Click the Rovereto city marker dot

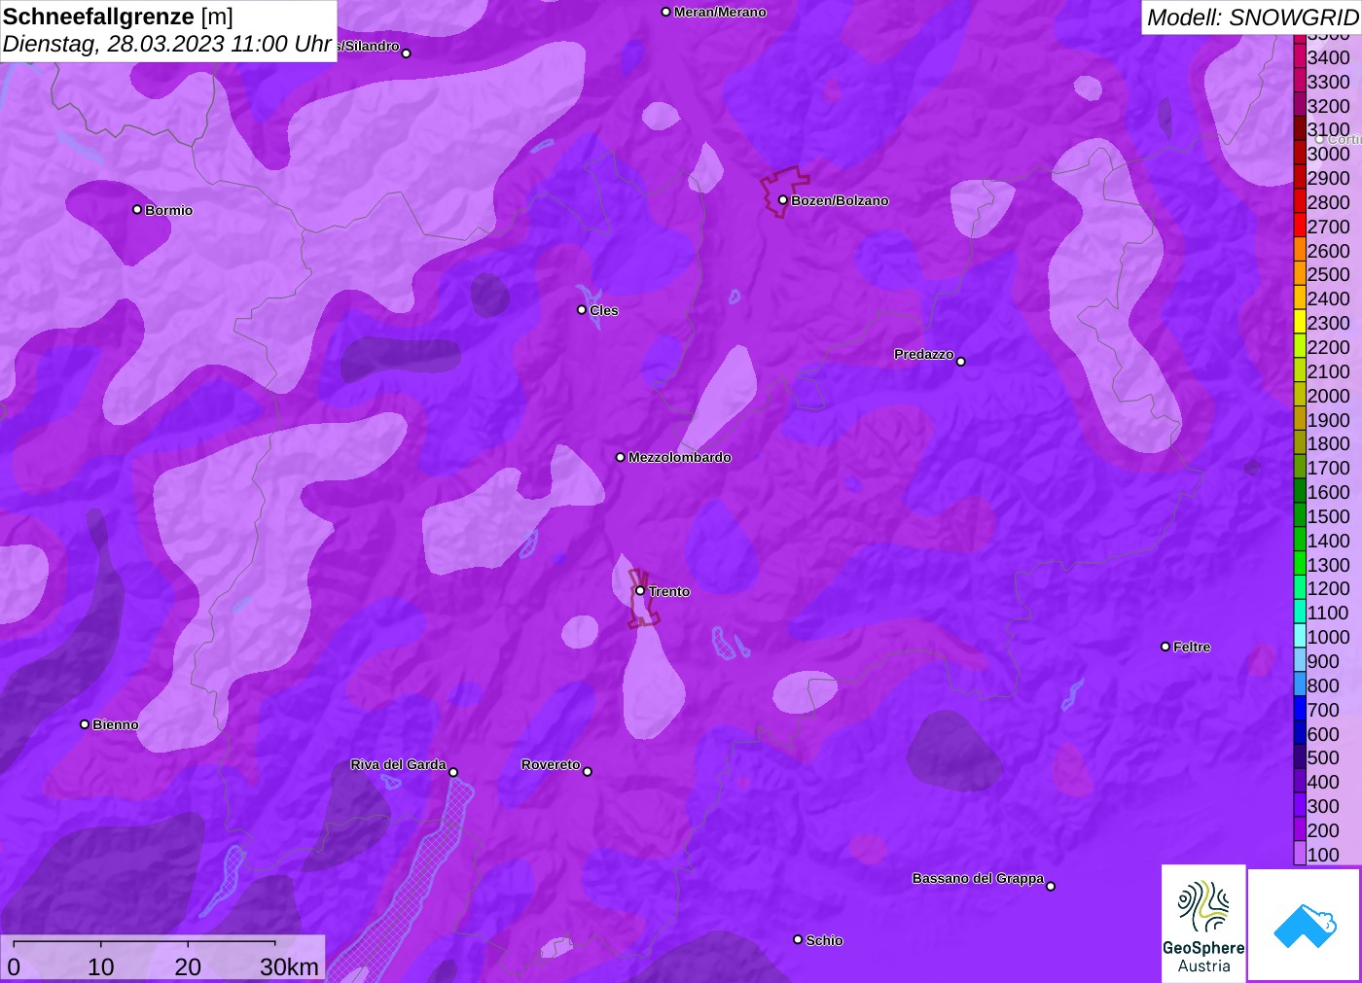(x=588, y=772)
